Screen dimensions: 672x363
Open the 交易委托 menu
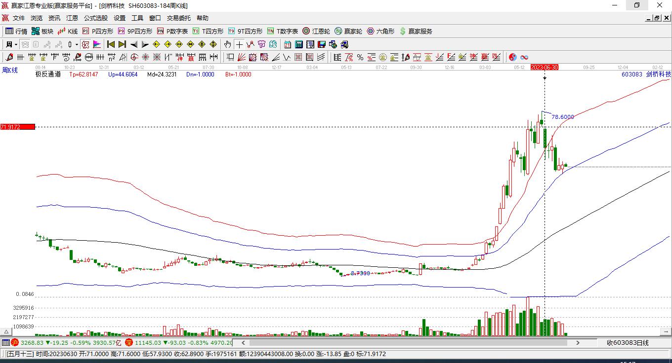tap(179, 18)
